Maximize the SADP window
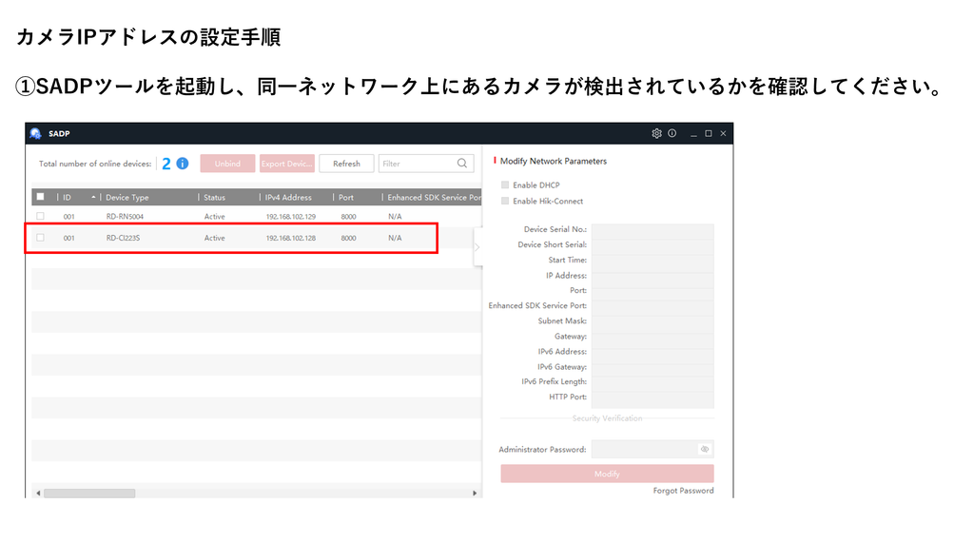Image resolution: width=974 pixels, height=543 pixels. point(708,133)
